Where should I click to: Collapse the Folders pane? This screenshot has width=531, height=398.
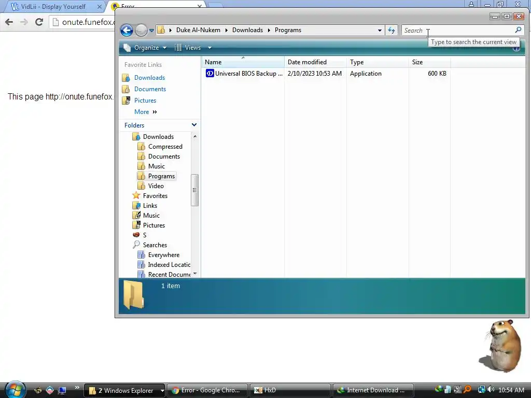(194, 125)
